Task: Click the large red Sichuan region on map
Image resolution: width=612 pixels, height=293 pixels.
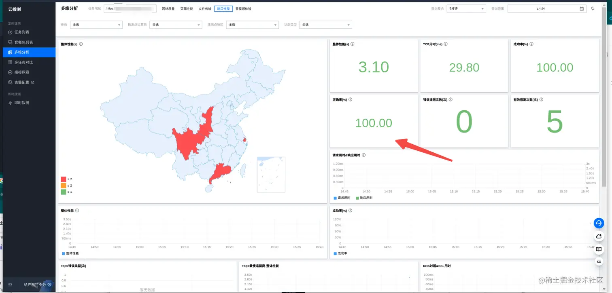Action: (188, 142)
